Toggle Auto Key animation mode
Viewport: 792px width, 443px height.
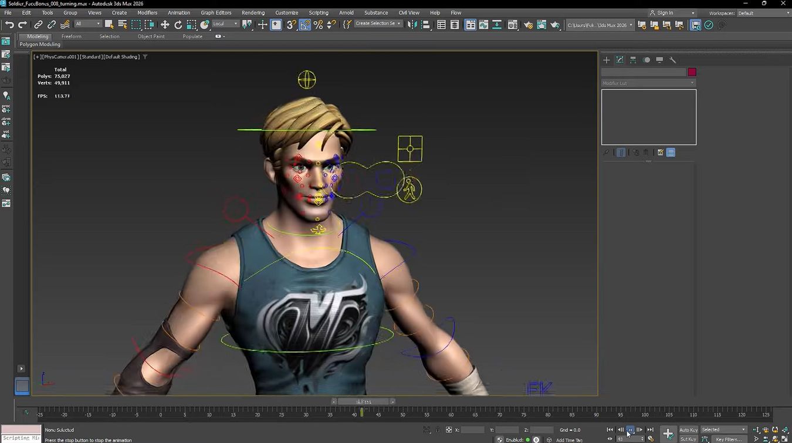click(x=689, y=430)
